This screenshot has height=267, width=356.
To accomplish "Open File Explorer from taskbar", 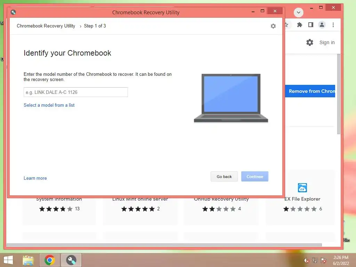I will [28, 260].
